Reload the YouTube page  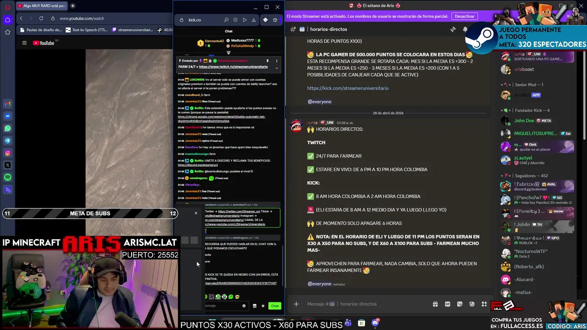pos(41,18)
